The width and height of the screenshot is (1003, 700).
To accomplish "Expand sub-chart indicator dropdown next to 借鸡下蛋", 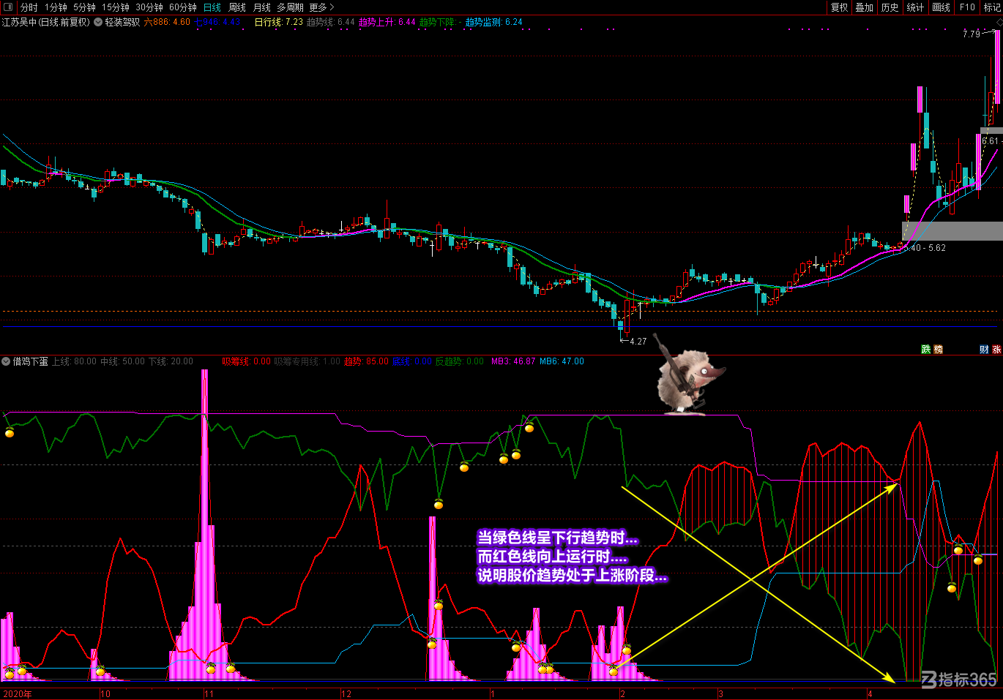I will click(x=6, y=361).
